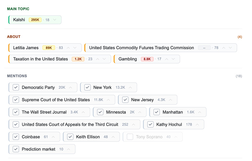The height and width of the screenshot is (161, 252).
Task: Click the Kalshi 295K badge
Action: tap(35, 20)
